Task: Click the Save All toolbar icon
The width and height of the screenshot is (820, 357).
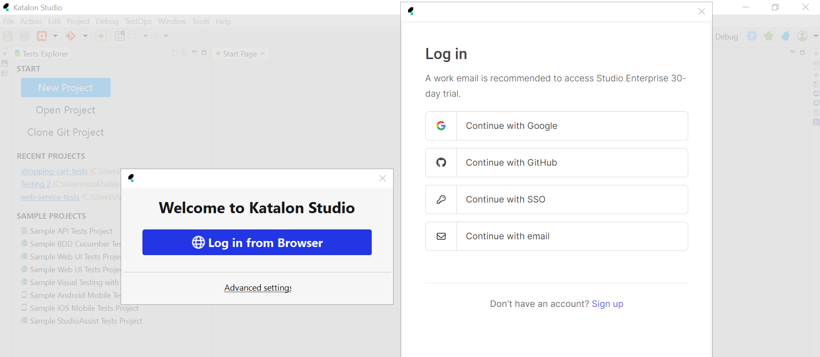Action: click(25, 36)
